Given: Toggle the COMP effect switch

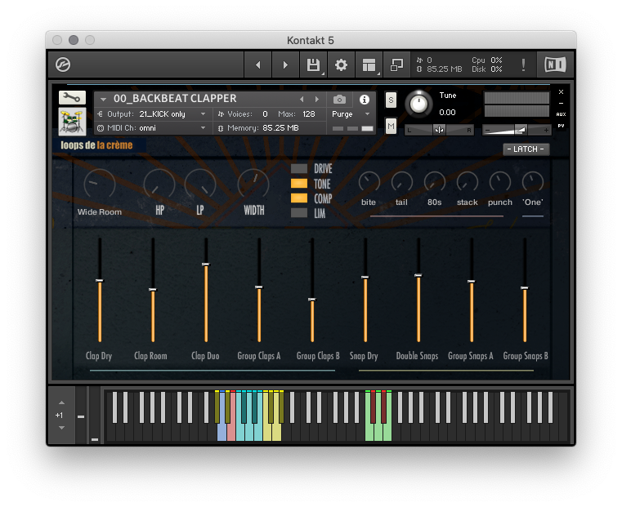Looking at the screenshot, I should click(x=299, y=198).
